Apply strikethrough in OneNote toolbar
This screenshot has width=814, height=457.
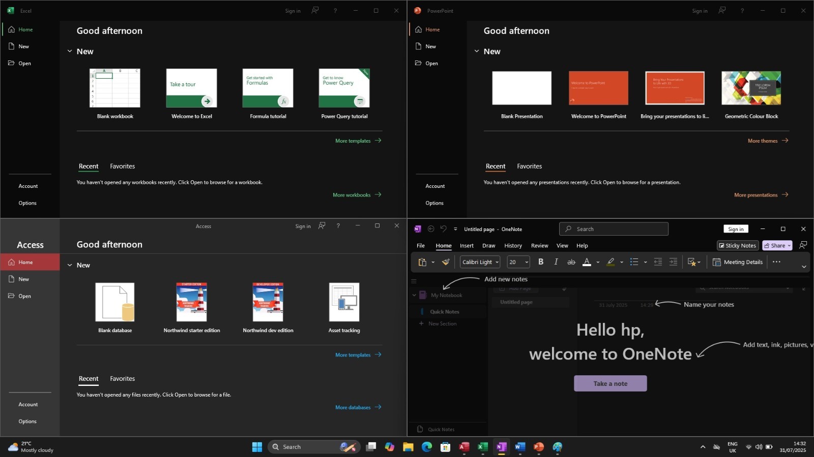571,262
